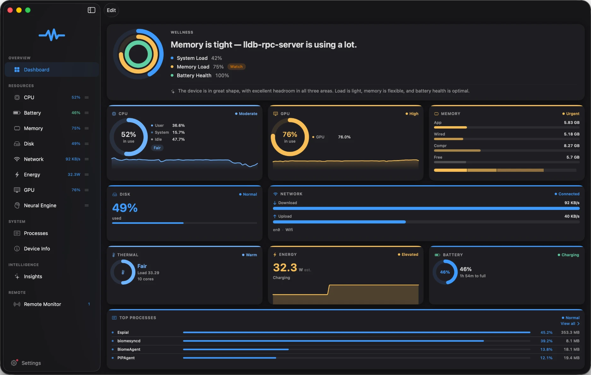The width and height of the screenshot is (591, 375).
Task: Select the Espial process row
Action: [x=346, y=332]
